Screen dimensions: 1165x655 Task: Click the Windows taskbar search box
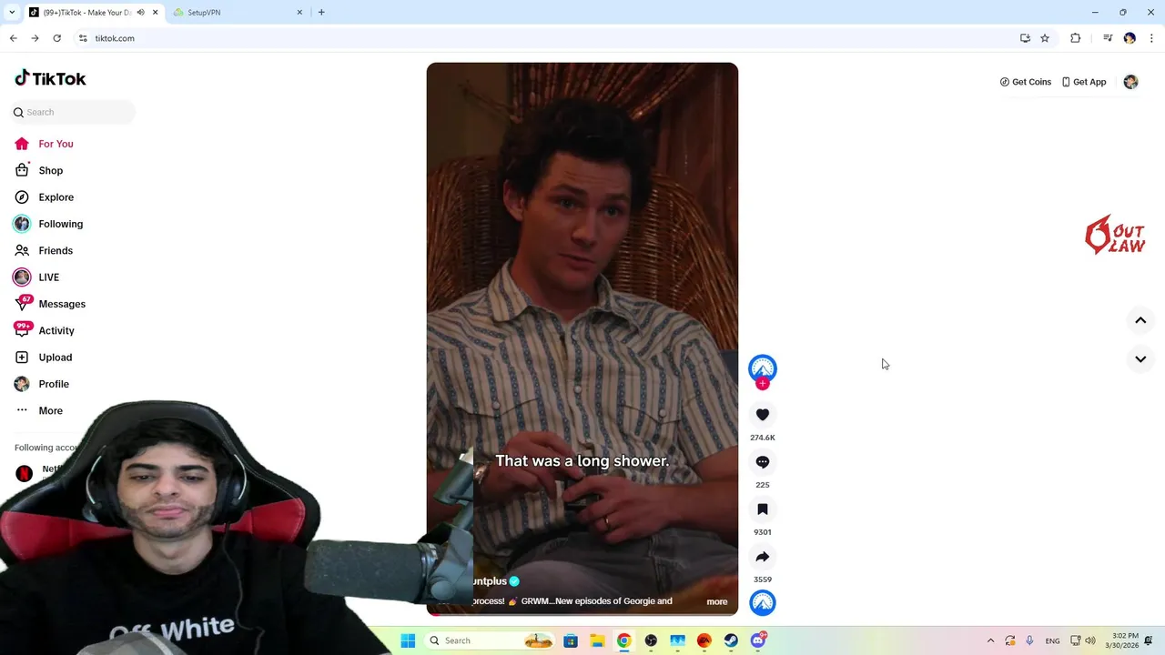pos(491,640)
